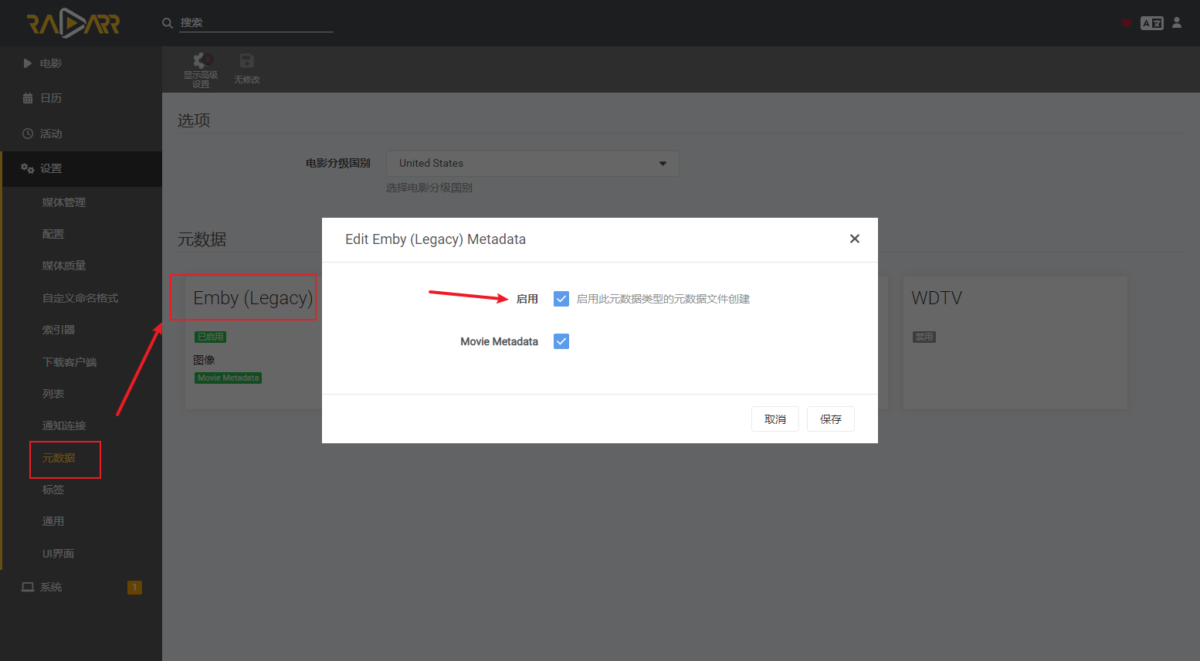Click the Edit Emby (Legacy) Metadata title
The image size is (1200, 661).
click(x=436, y=239)
